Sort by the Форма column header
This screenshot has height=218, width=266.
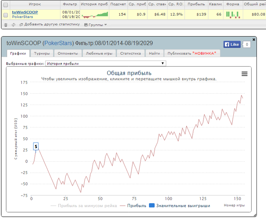click(233, 4)
